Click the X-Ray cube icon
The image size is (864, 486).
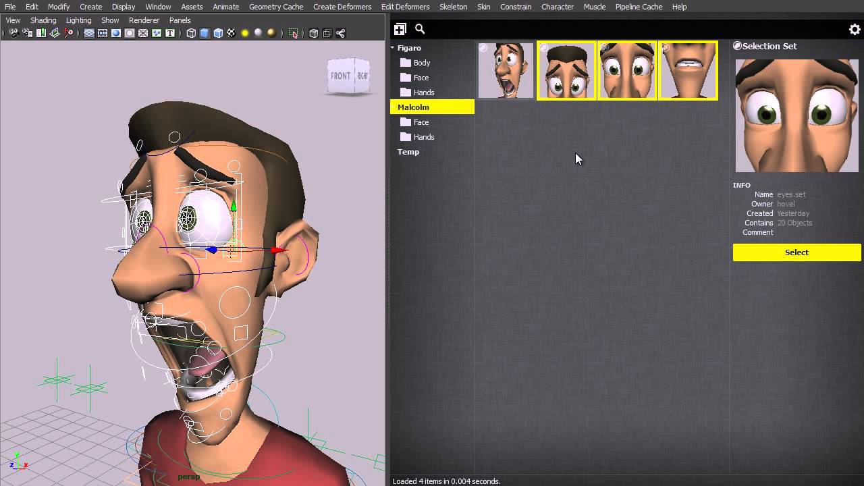pos(313,32)
